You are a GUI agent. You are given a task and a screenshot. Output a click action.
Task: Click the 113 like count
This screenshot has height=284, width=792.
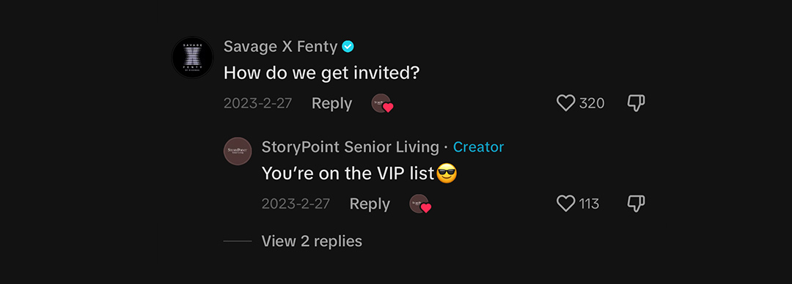589,204
